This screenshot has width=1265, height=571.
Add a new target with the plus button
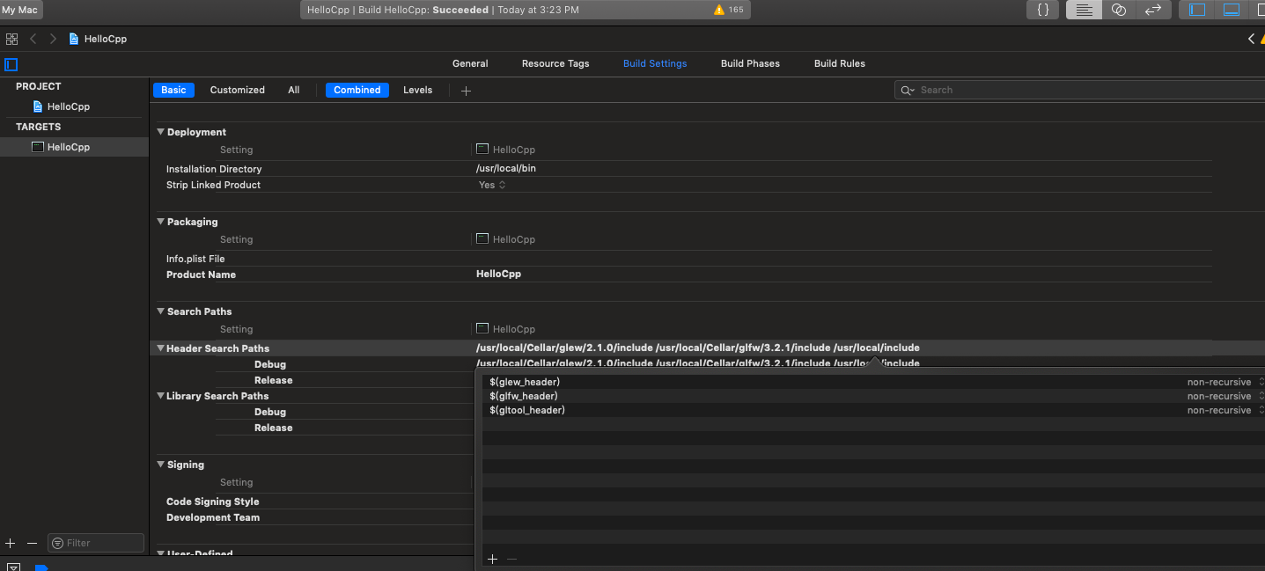(x=11, y=544)
